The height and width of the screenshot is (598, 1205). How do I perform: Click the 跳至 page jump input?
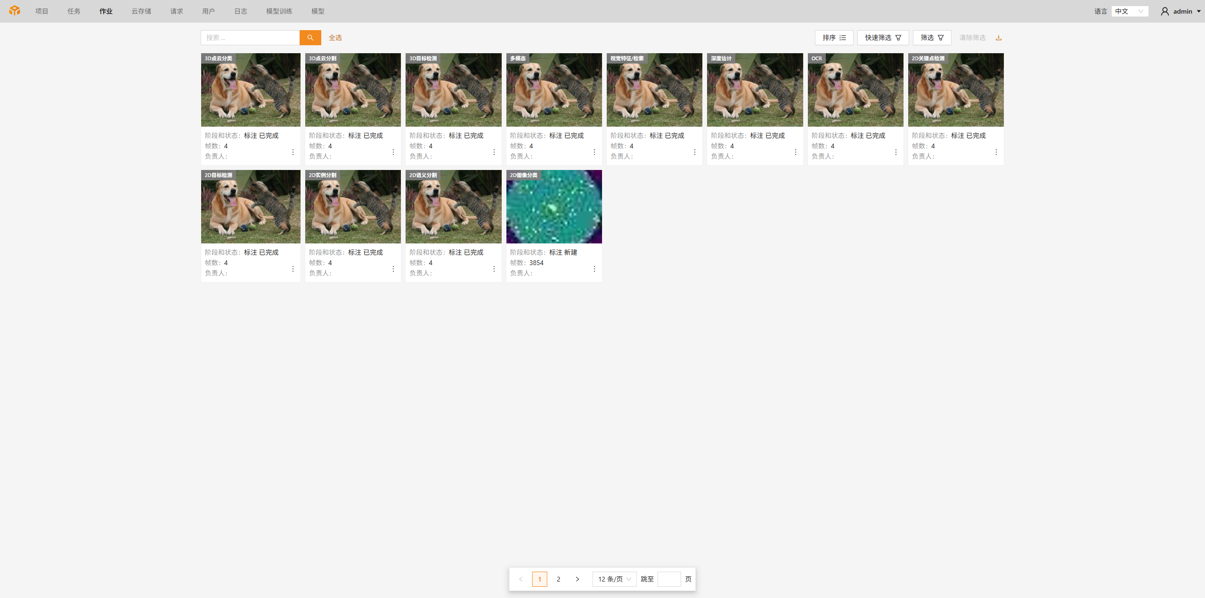click(669, 579)
